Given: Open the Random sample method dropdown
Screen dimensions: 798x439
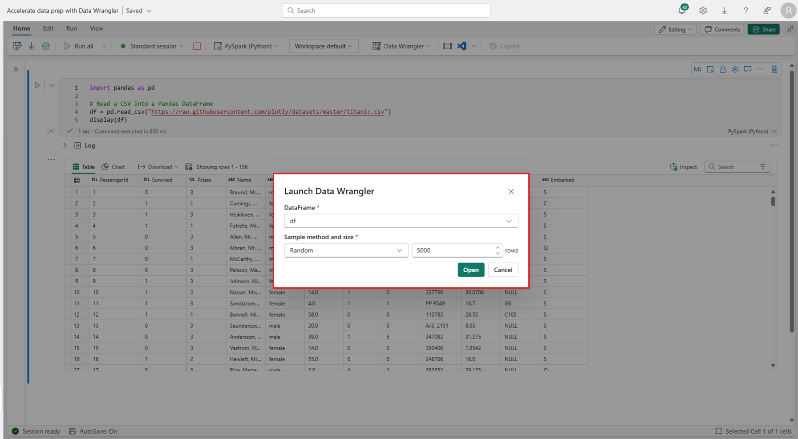Looking at the screenshot, I should coord(346,250).
